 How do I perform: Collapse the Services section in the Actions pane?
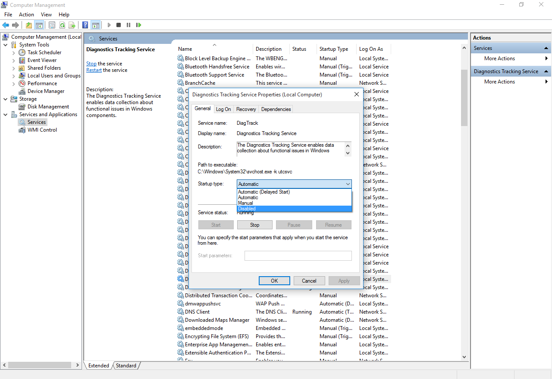[x=546, y=48]
